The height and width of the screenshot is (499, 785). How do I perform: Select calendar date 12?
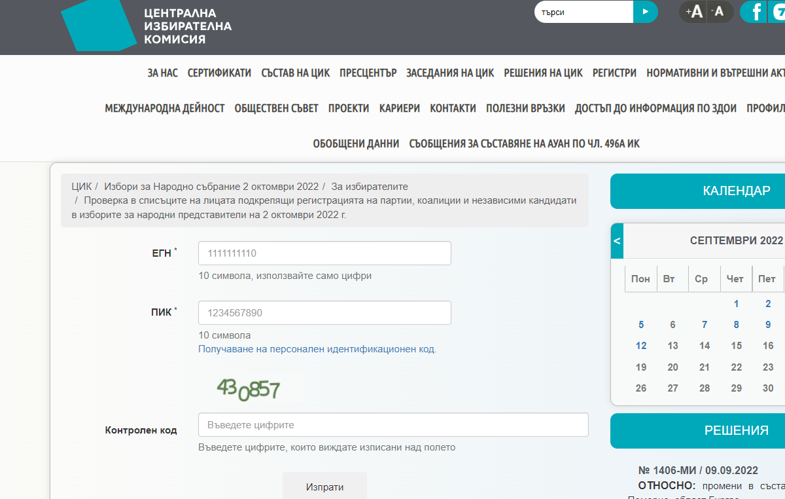(x=641, y=346)
